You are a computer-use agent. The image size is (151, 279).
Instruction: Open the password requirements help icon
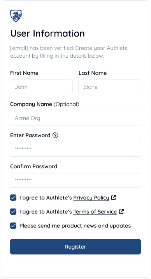tap(55, 135)
